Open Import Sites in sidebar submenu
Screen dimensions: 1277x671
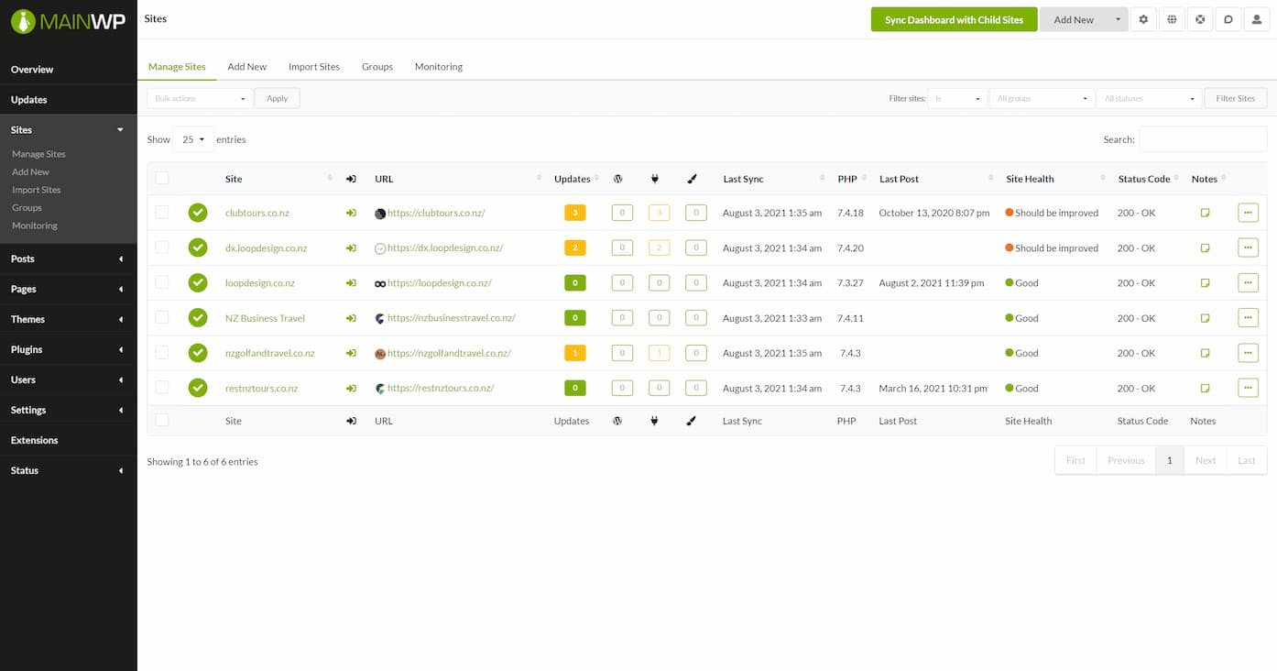point(37,190)
